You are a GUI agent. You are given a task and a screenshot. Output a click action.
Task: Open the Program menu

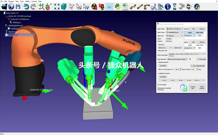tap(11, 1)
